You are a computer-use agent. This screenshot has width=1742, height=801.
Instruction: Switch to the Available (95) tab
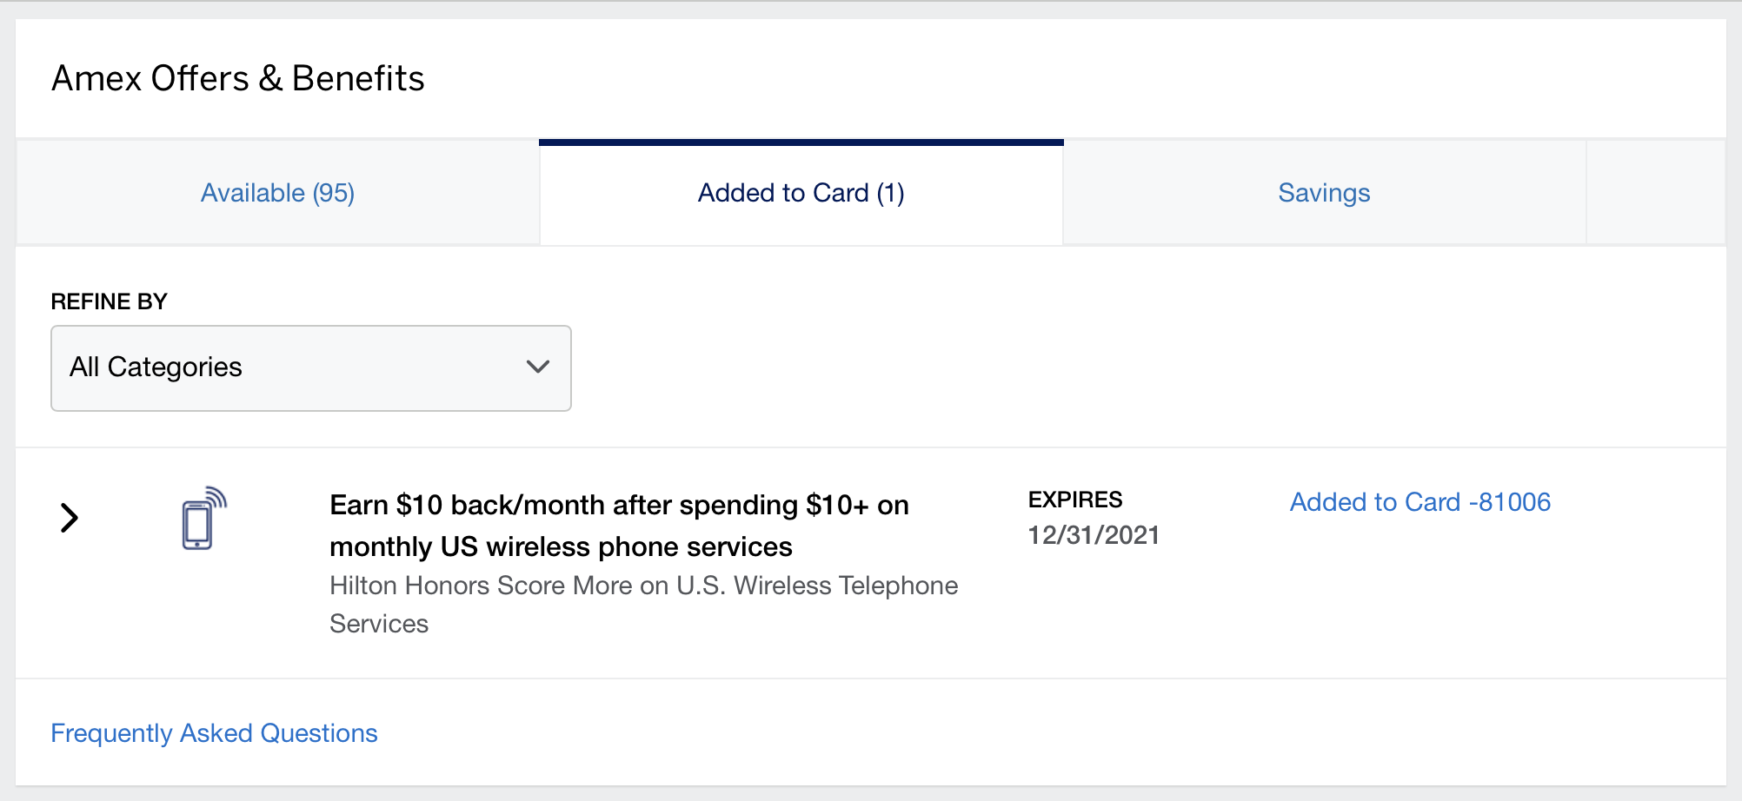pos(277,193)
